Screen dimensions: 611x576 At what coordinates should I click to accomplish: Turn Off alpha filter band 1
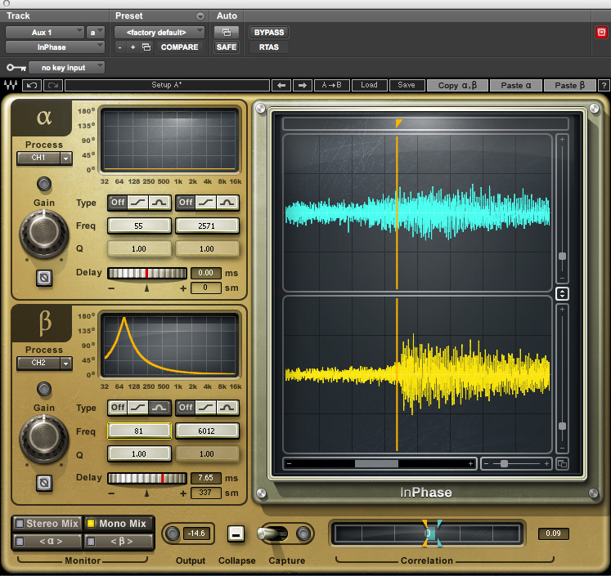118,203
